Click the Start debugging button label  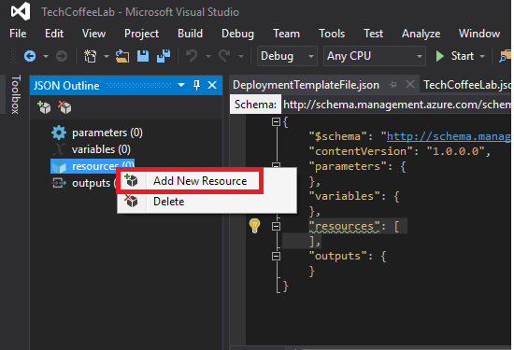coord(463,56)
